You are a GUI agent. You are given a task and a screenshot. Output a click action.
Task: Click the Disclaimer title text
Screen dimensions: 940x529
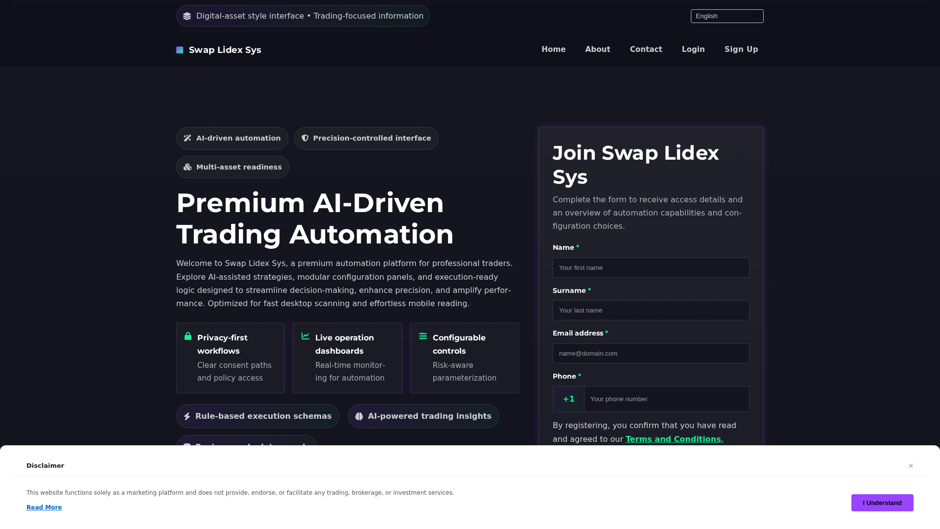[x=45, y=466]
